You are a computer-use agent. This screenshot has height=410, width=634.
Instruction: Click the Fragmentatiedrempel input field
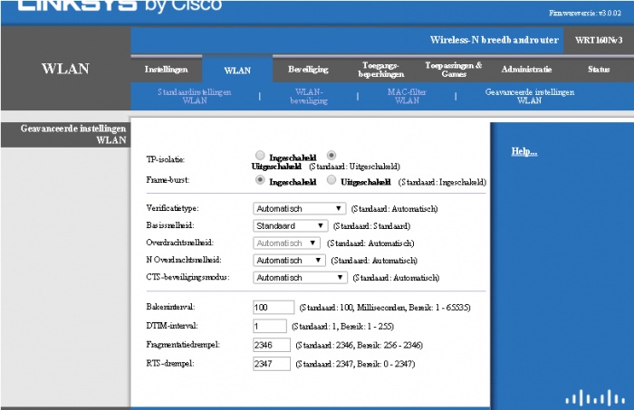click(x=272, y=345)
